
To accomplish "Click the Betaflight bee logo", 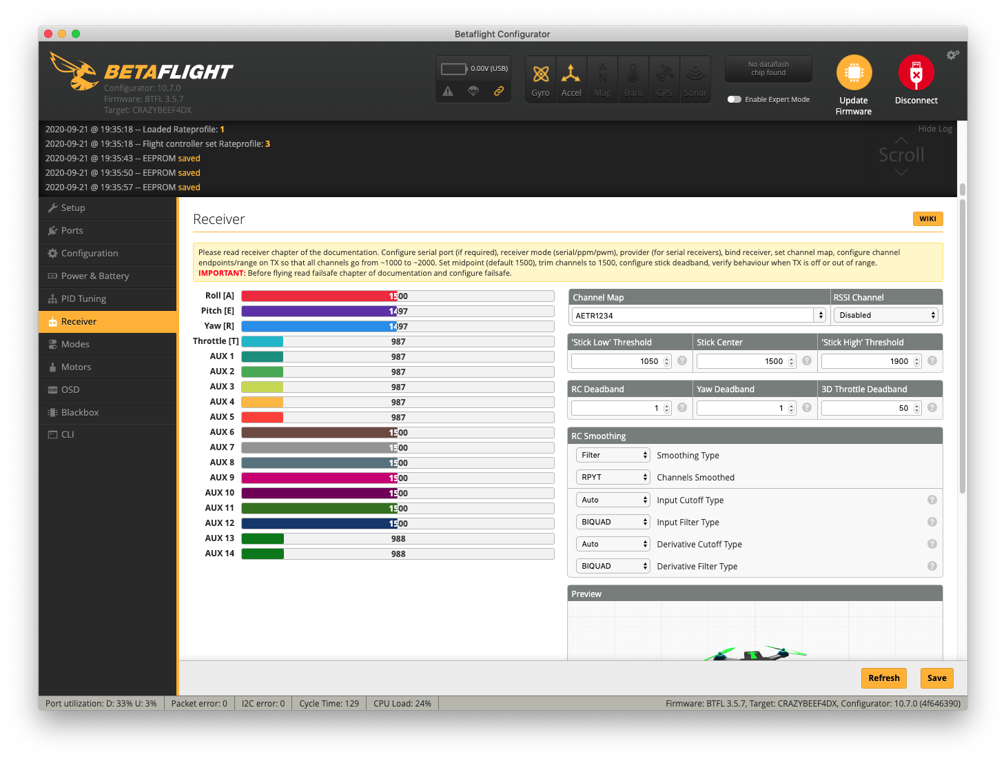I will [x=74, y=71].
